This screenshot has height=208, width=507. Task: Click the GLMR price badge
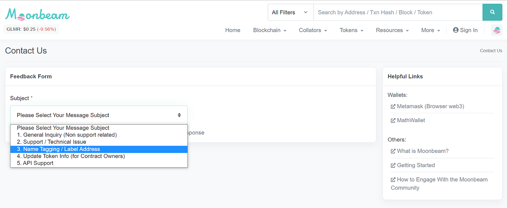(x=31, y=29)
